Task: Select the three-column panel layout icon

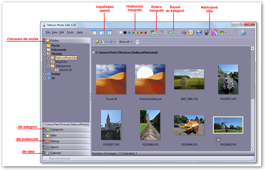Action: tap(110, 32)
